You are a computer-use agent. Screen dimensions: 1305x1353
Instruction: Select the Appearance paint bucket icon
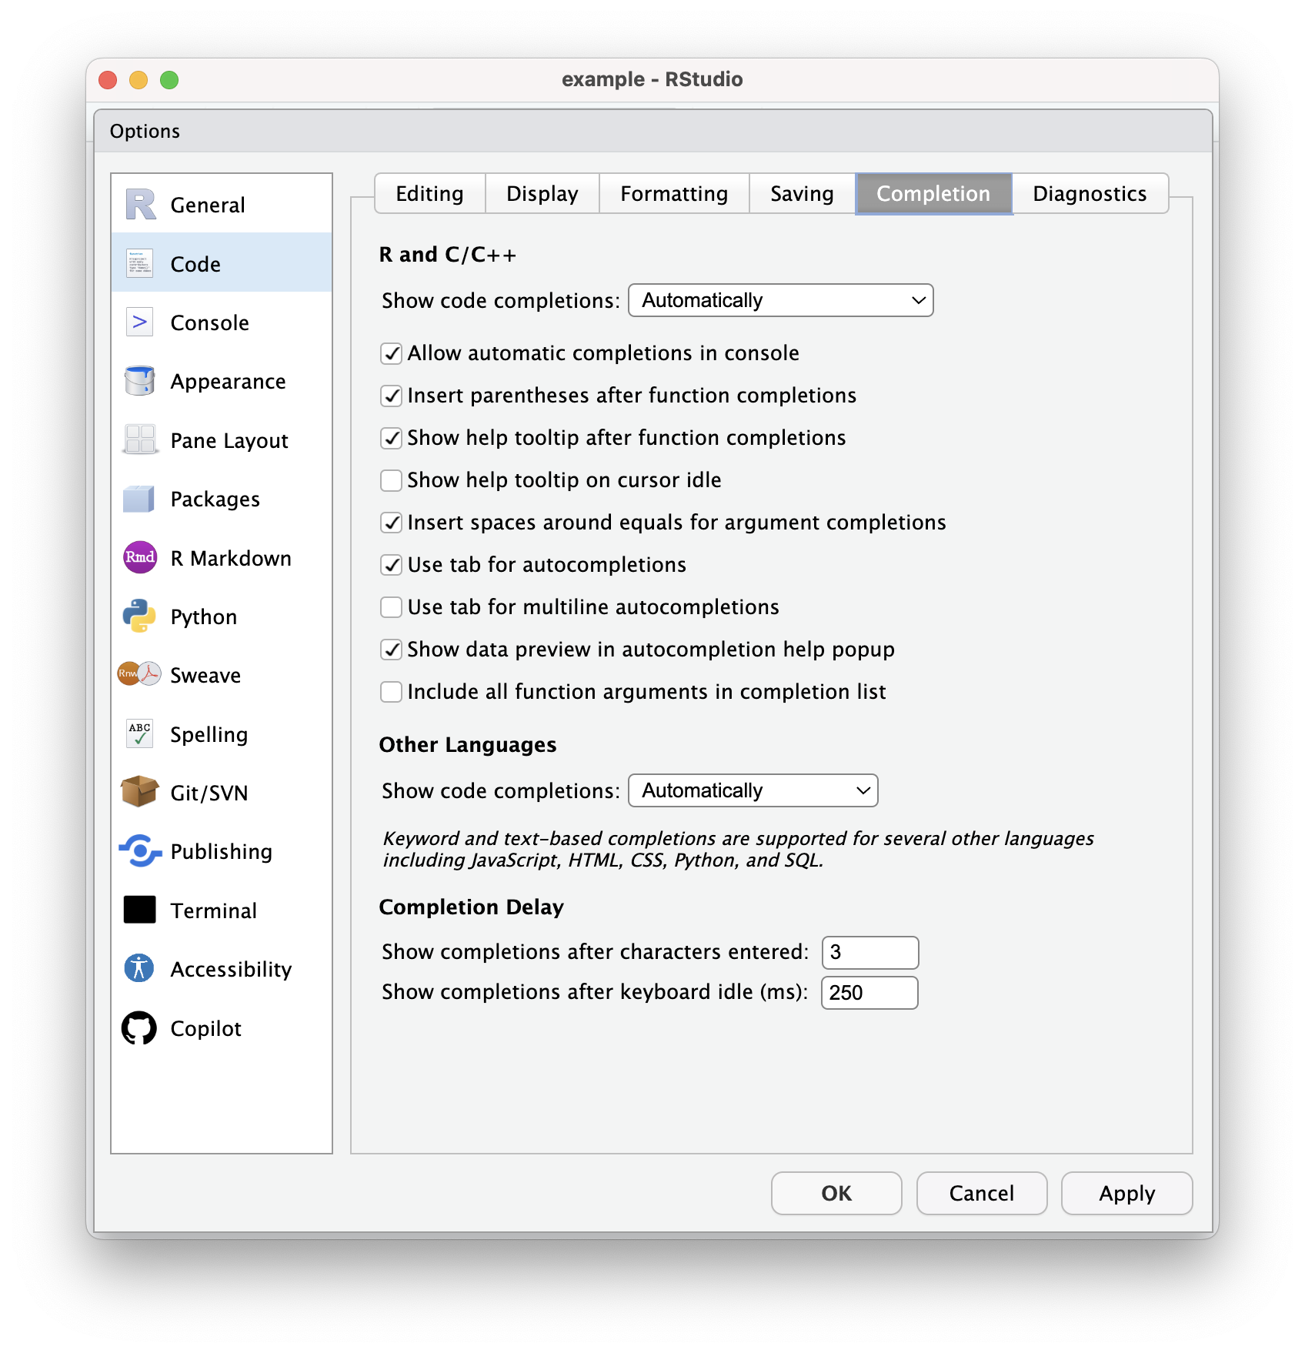tap(139, 381)
